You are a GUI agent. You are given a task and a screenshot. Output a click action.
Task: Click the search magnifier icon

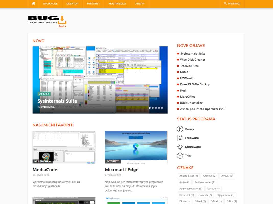pos(225,4)
